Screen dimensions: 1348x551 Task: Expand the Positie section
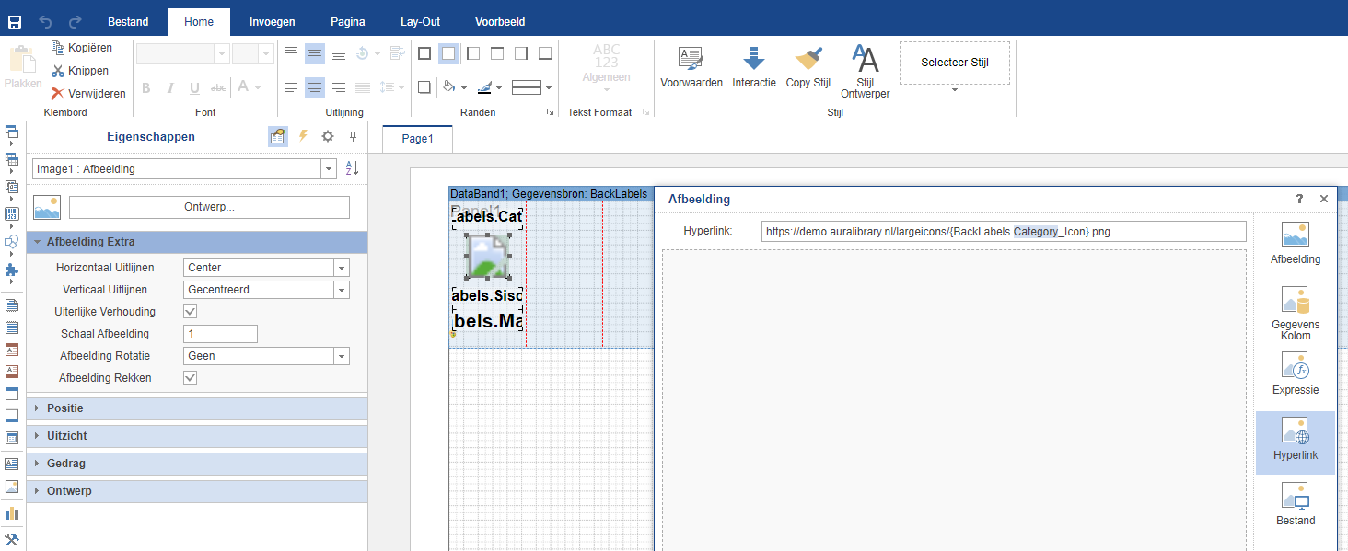64,408
